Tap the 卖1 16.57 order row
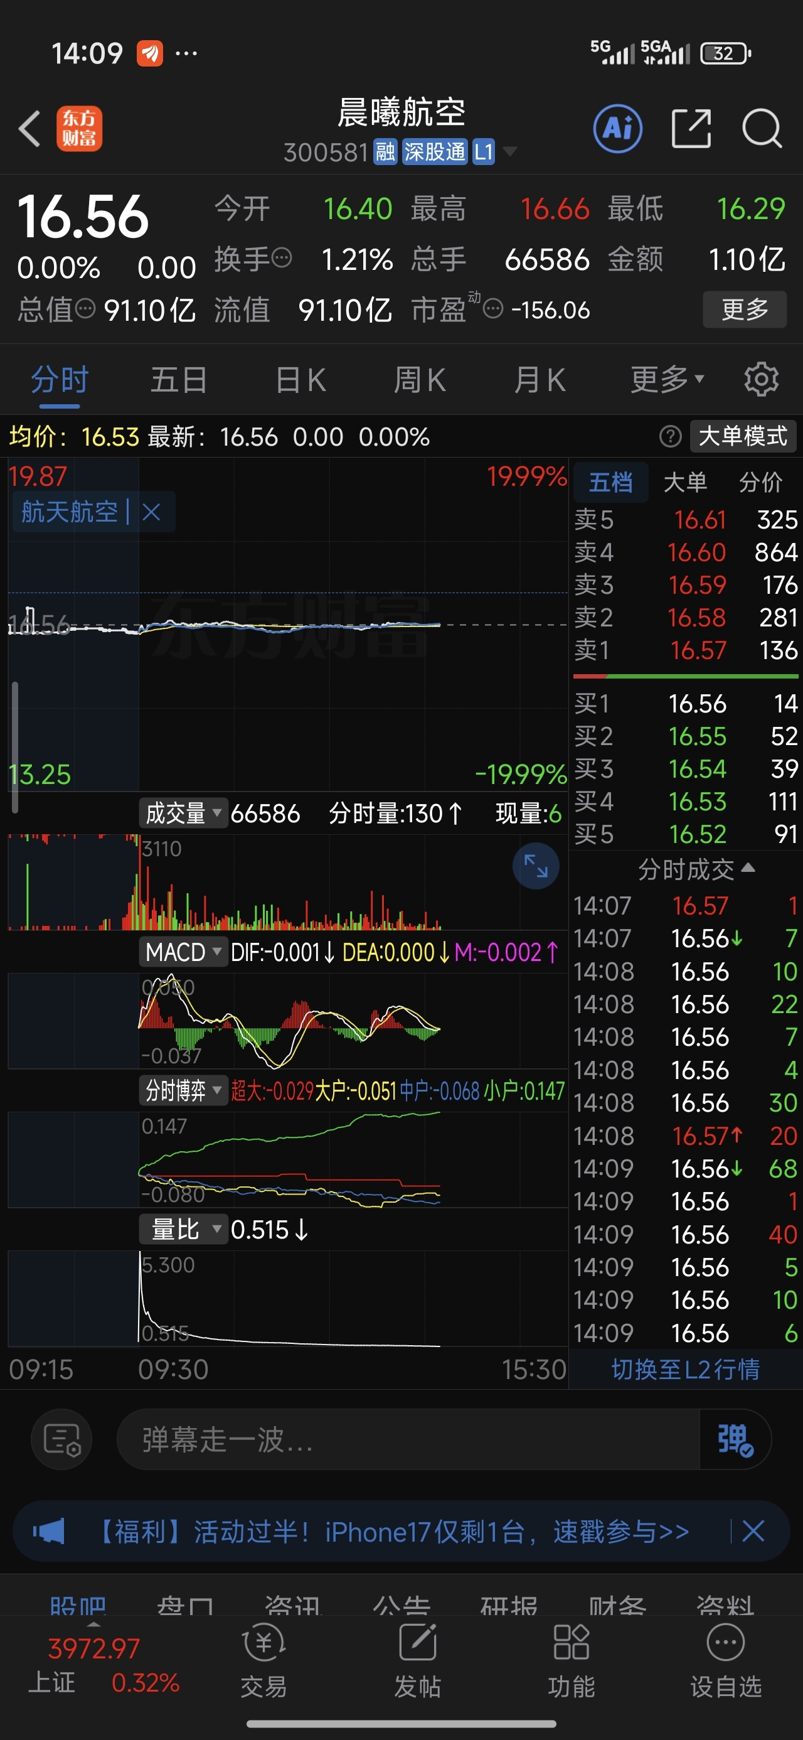Image resolution: width=803 pixels, height=1740 pixels. point(686,650)
